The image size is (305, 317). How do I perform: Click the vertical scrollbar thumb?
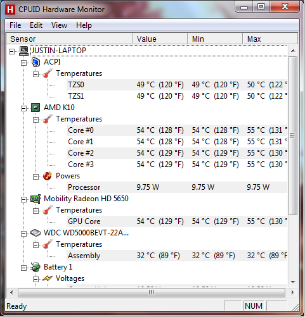[x=293, y=135]
